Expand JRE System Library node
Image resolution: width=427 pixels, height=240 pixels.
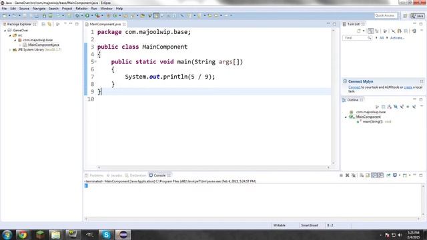10,50
